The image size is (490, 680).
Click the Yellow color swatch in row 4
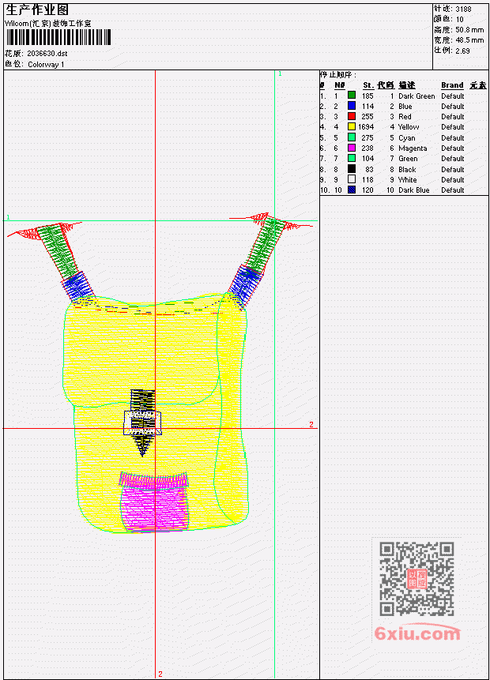352,126
